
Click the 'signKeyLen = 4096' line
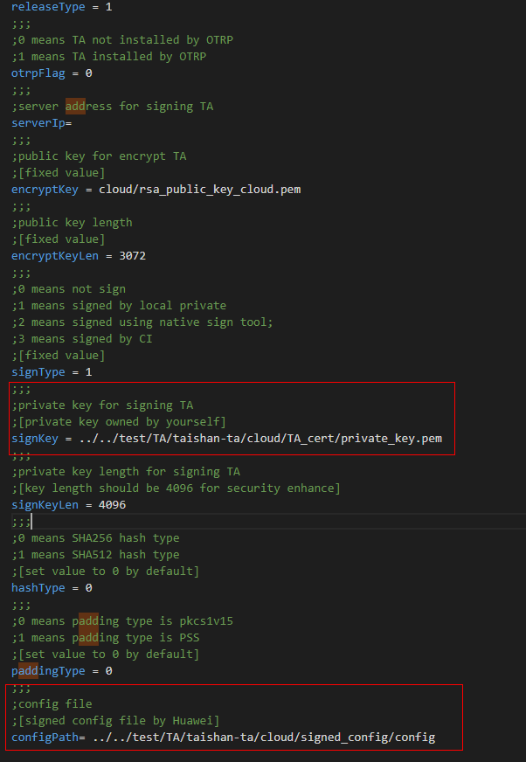pyautogui.click(x=68, y=504)
